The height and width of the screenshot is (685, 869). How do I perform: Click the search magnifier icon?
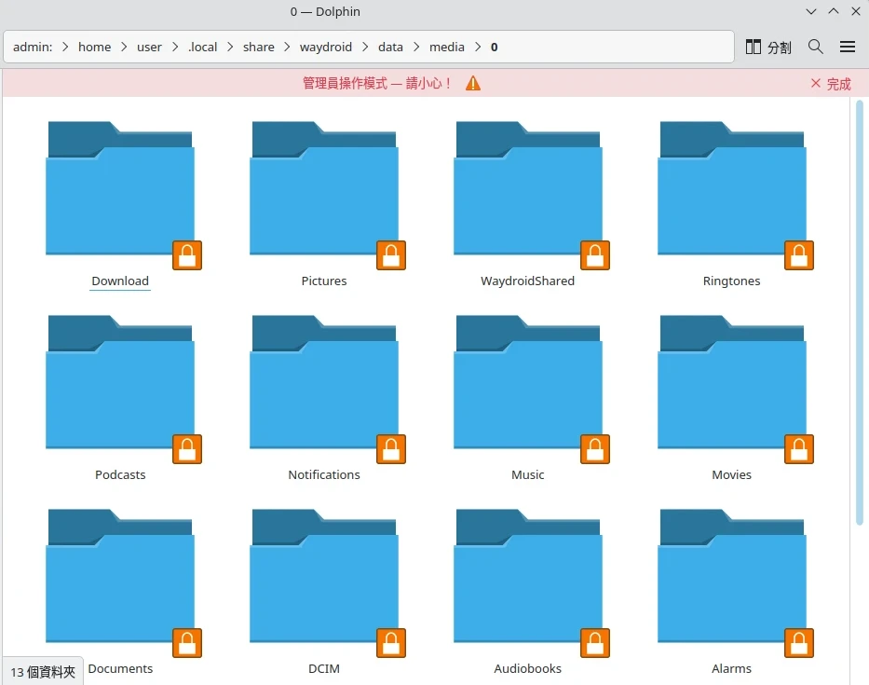[815, 47]
